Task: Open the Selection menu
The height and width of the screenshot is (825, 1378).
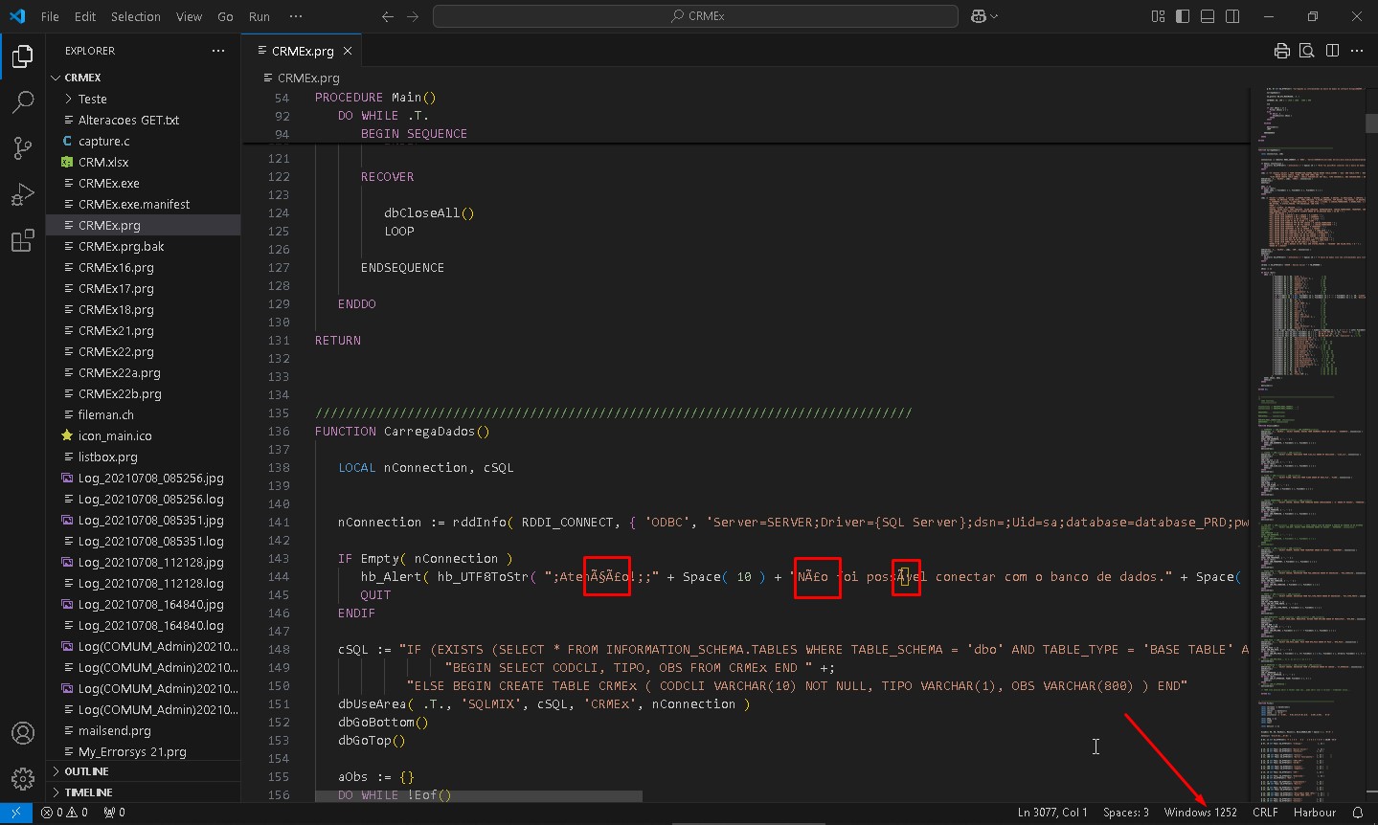Action: pos(135,16)
